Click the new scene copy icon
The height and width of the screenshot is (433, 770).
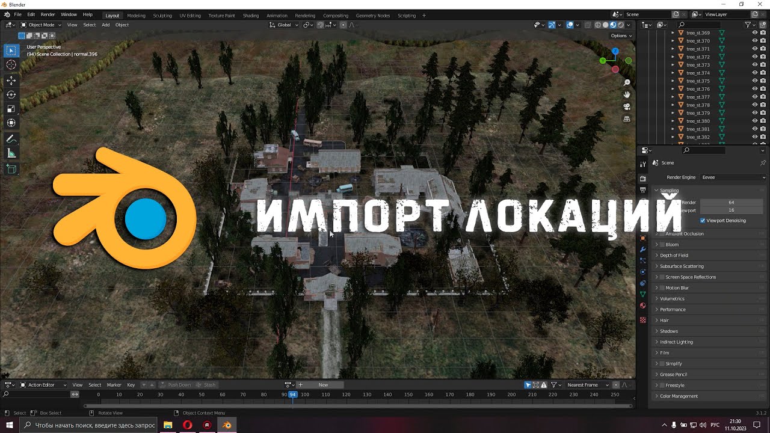676,14
